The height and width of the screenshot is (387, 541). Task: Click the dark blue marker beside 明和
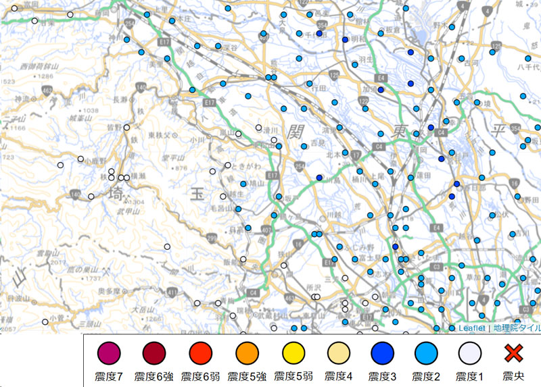tap(345, 40)
